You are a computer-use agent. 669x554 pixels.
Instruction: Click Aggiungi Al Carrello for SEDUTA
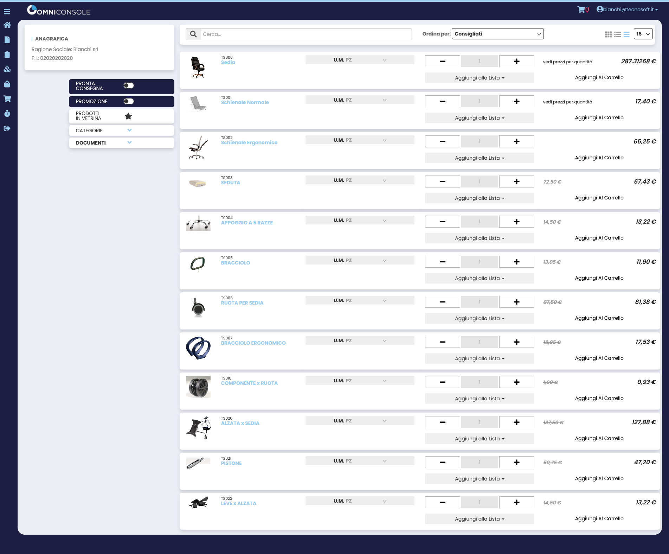599,198
